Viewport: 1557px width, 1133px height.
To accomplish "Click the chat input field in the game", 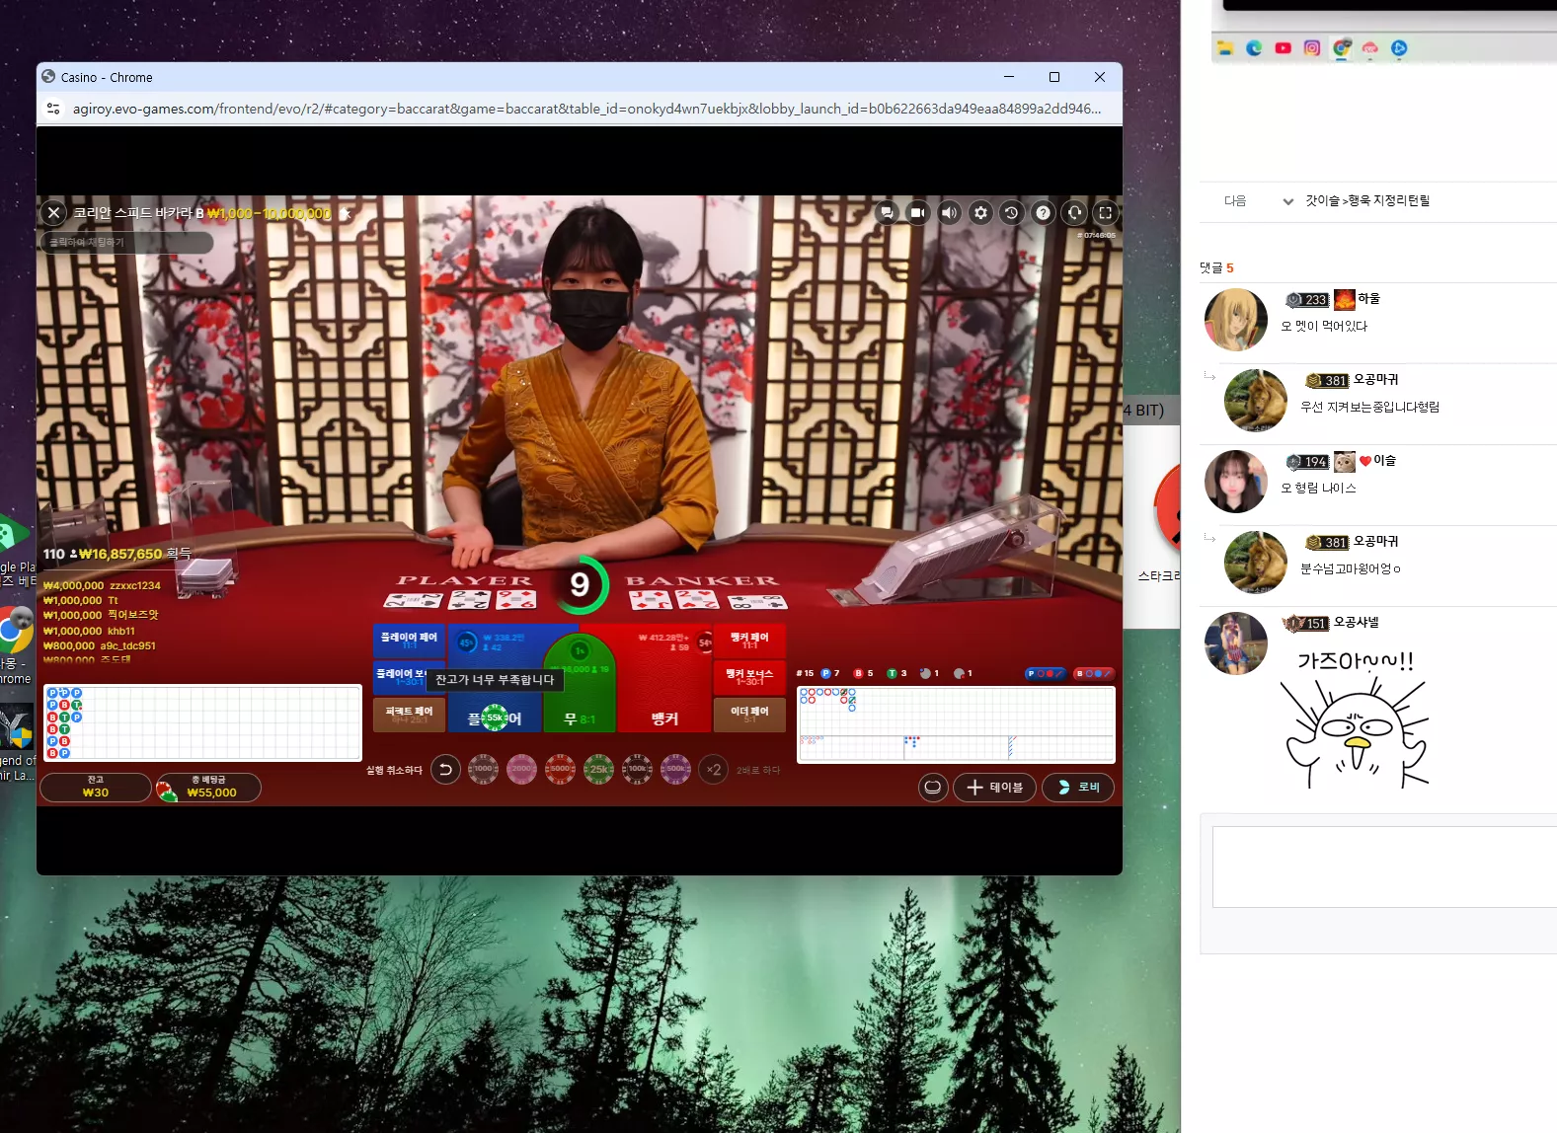I will point(126,242).
